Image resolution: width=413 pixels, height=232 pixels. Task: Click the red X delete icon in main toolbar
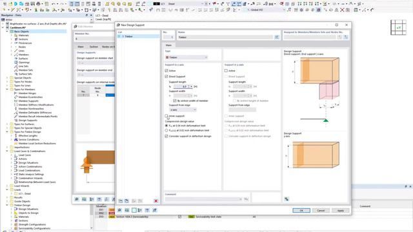(x=342, y=10)
